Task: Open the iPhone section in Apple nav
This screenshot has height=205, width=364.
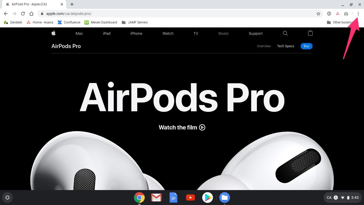Action: (136, 33)
